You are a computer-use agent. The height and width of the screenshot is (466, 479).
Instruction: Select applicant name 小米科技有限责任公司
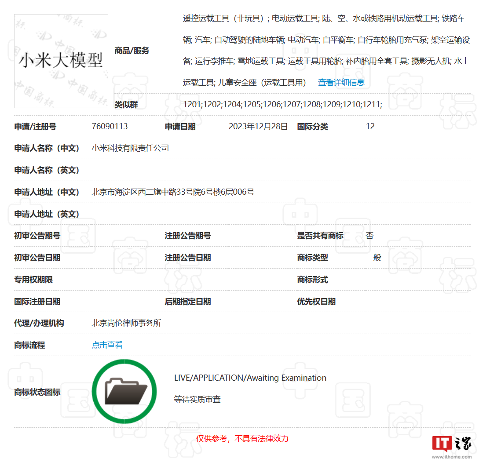click(130, 148)
